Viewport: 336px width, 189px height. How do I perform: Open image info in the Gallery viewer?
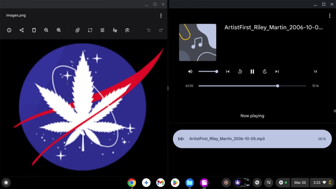[9, 30]
